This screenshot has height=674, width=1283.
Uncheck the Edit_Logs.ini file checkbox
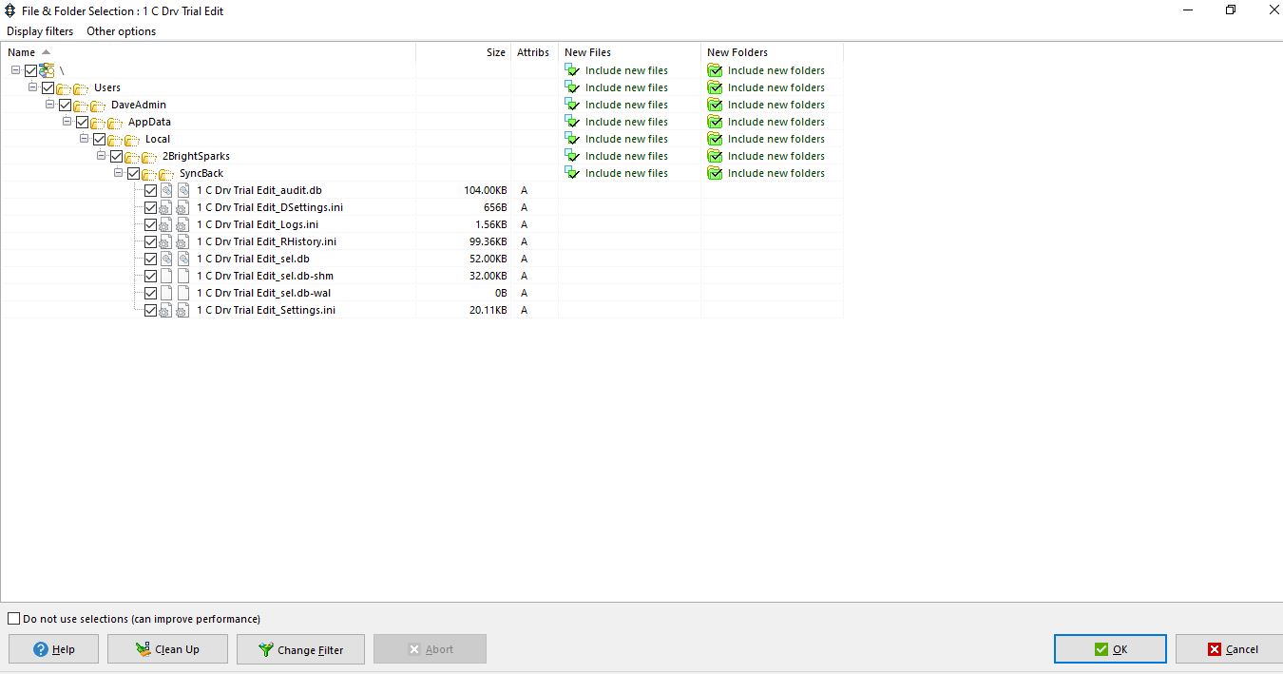[x=151, y=224]
